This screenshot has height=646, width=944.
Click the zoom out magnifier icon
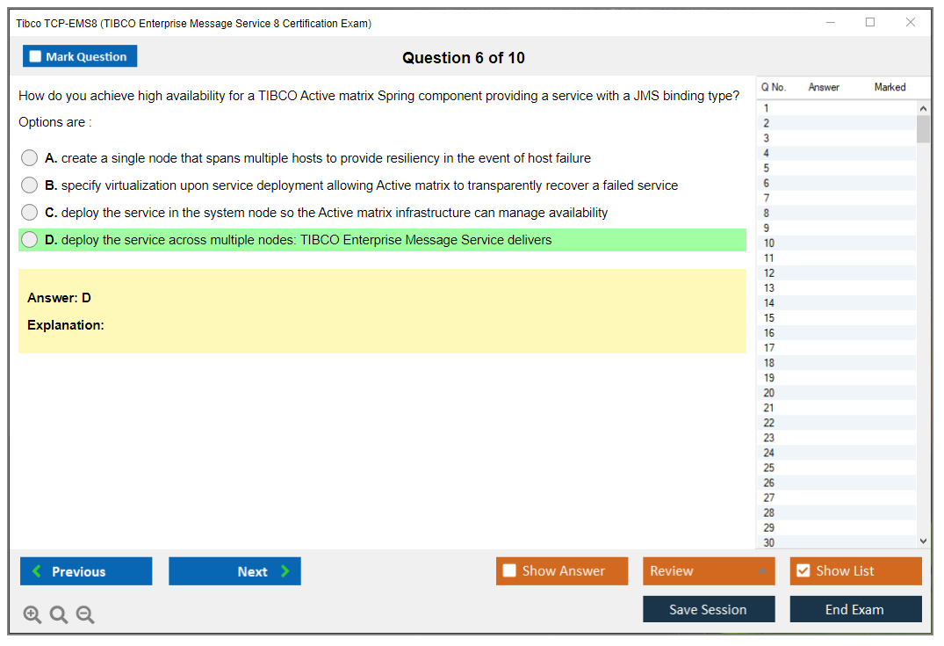[85, 615]
